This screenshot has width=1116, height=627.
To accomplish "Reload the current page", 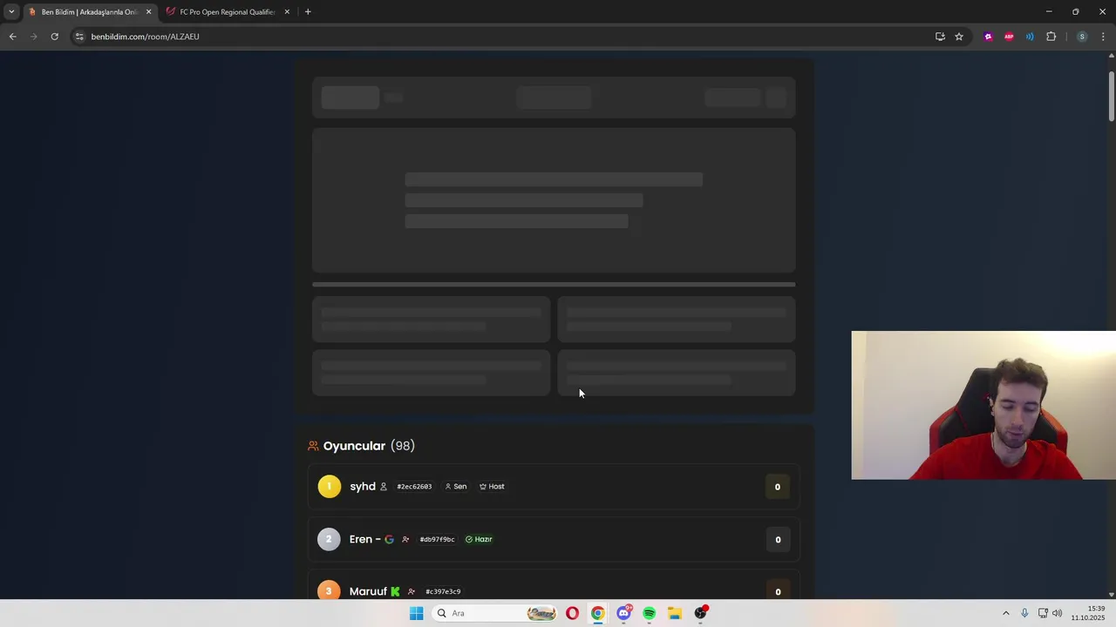I will 54,37.
